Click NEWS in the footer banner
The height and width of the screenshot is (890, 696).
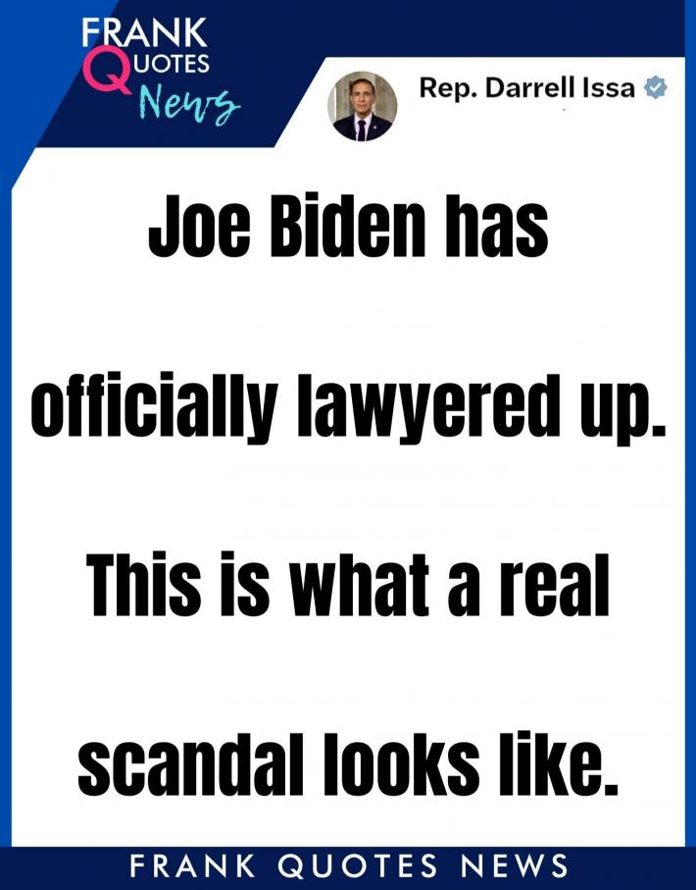(514, 866)
